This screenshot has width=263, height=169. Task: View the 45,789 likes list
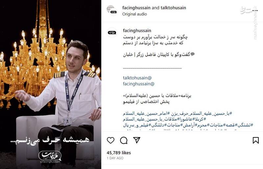coord(119,153)
